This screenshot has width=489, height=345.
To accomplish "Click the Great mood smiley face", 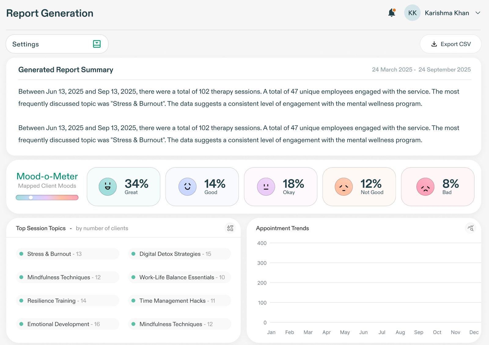I will [x=108, y=187].
